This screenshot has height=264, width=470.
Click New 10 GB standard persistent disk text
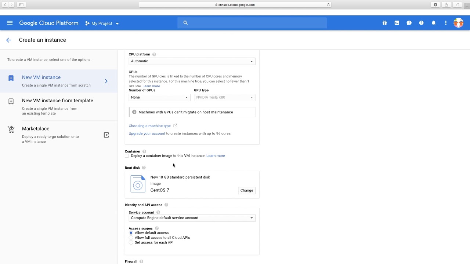180,177
